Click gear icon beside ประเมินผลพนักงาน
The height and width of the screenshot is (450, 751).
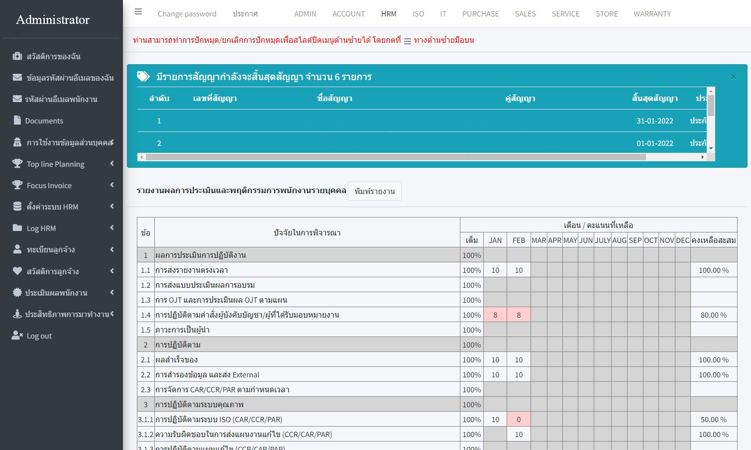[x=17, y=292]
